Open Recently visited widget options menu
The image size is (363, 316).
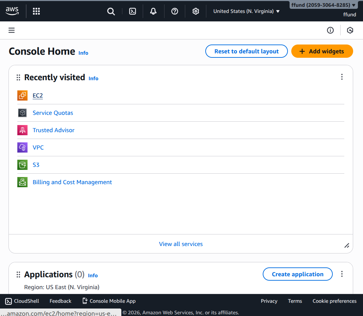[342, 77]
